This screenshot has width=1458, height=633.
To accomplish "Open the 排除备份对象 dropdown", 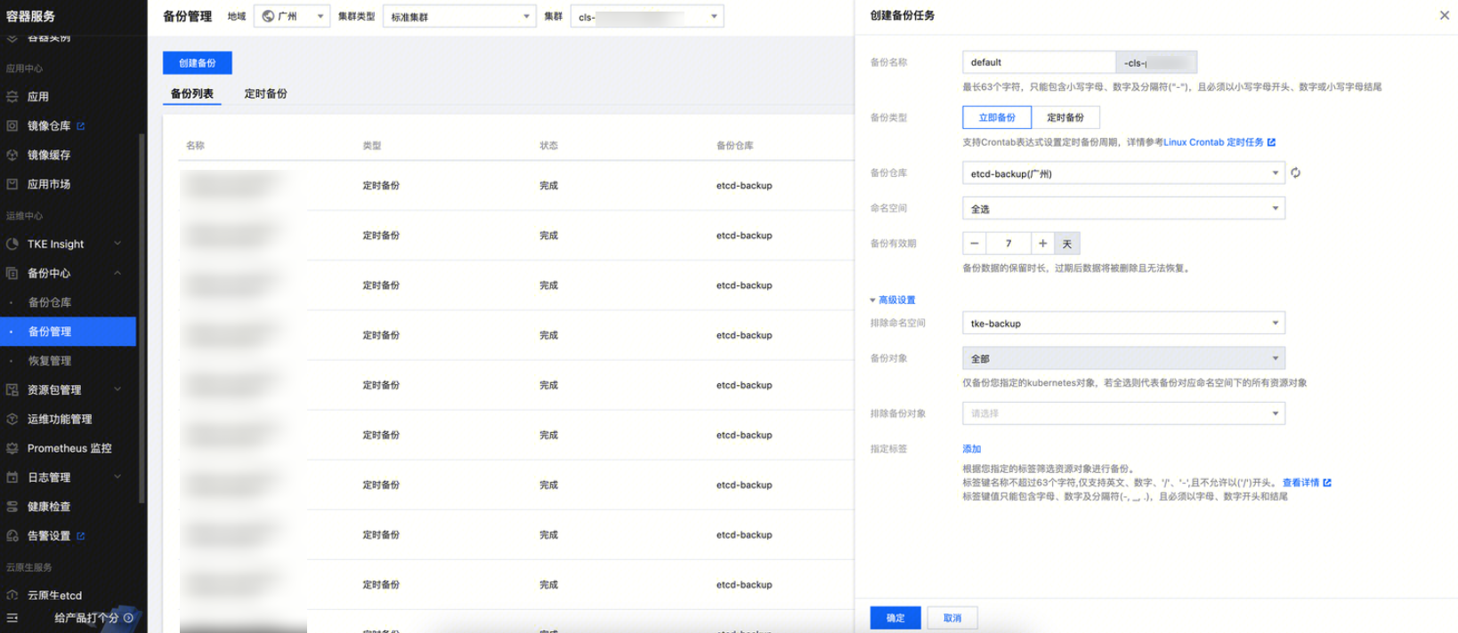I will point(1122,413).
